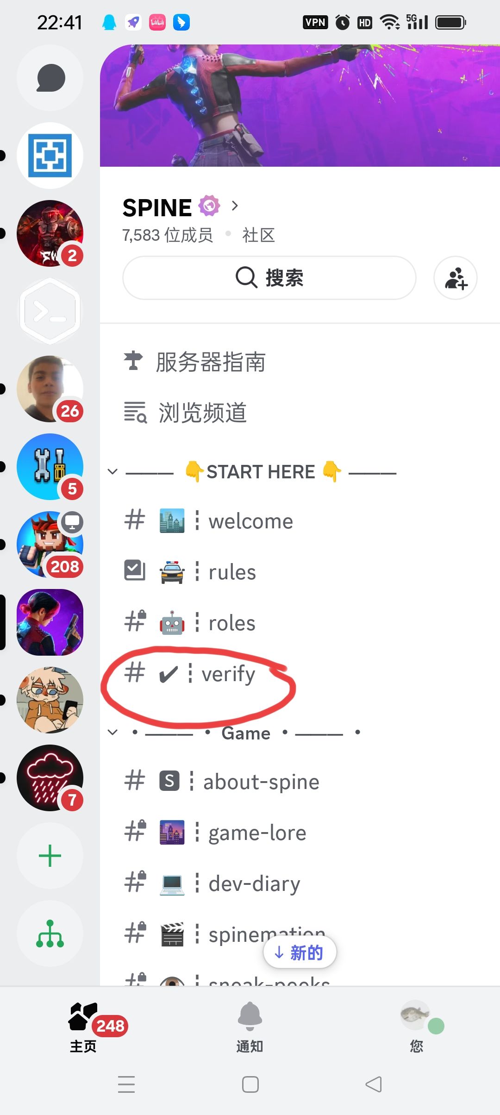
Task: Open the terminal hexagon server icon
Action: coord(50,311)
